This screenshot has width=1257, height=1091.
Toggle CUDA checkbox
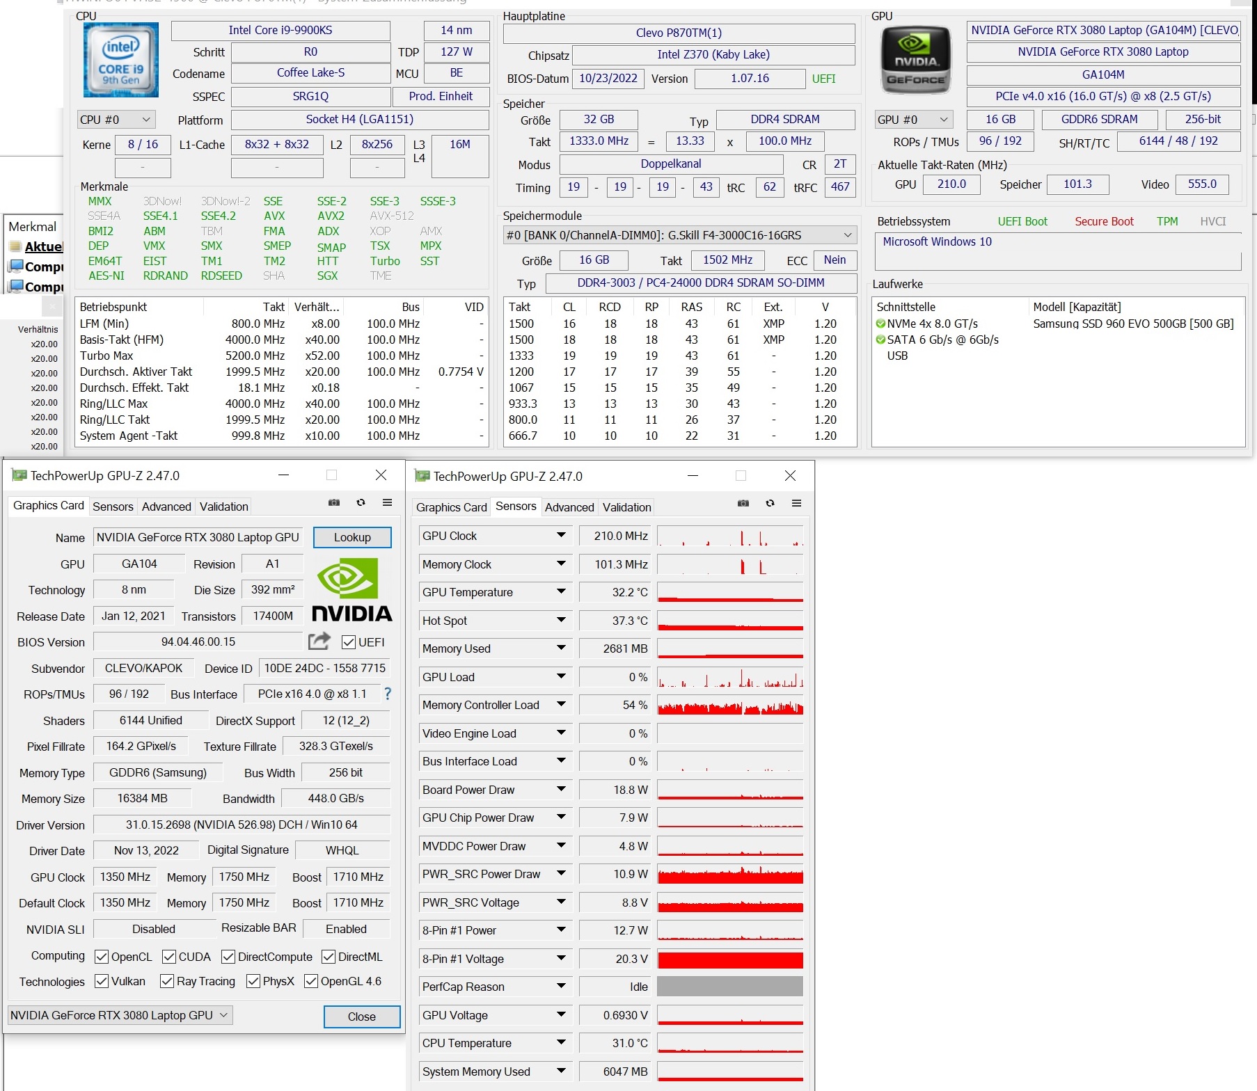point(169,957)
